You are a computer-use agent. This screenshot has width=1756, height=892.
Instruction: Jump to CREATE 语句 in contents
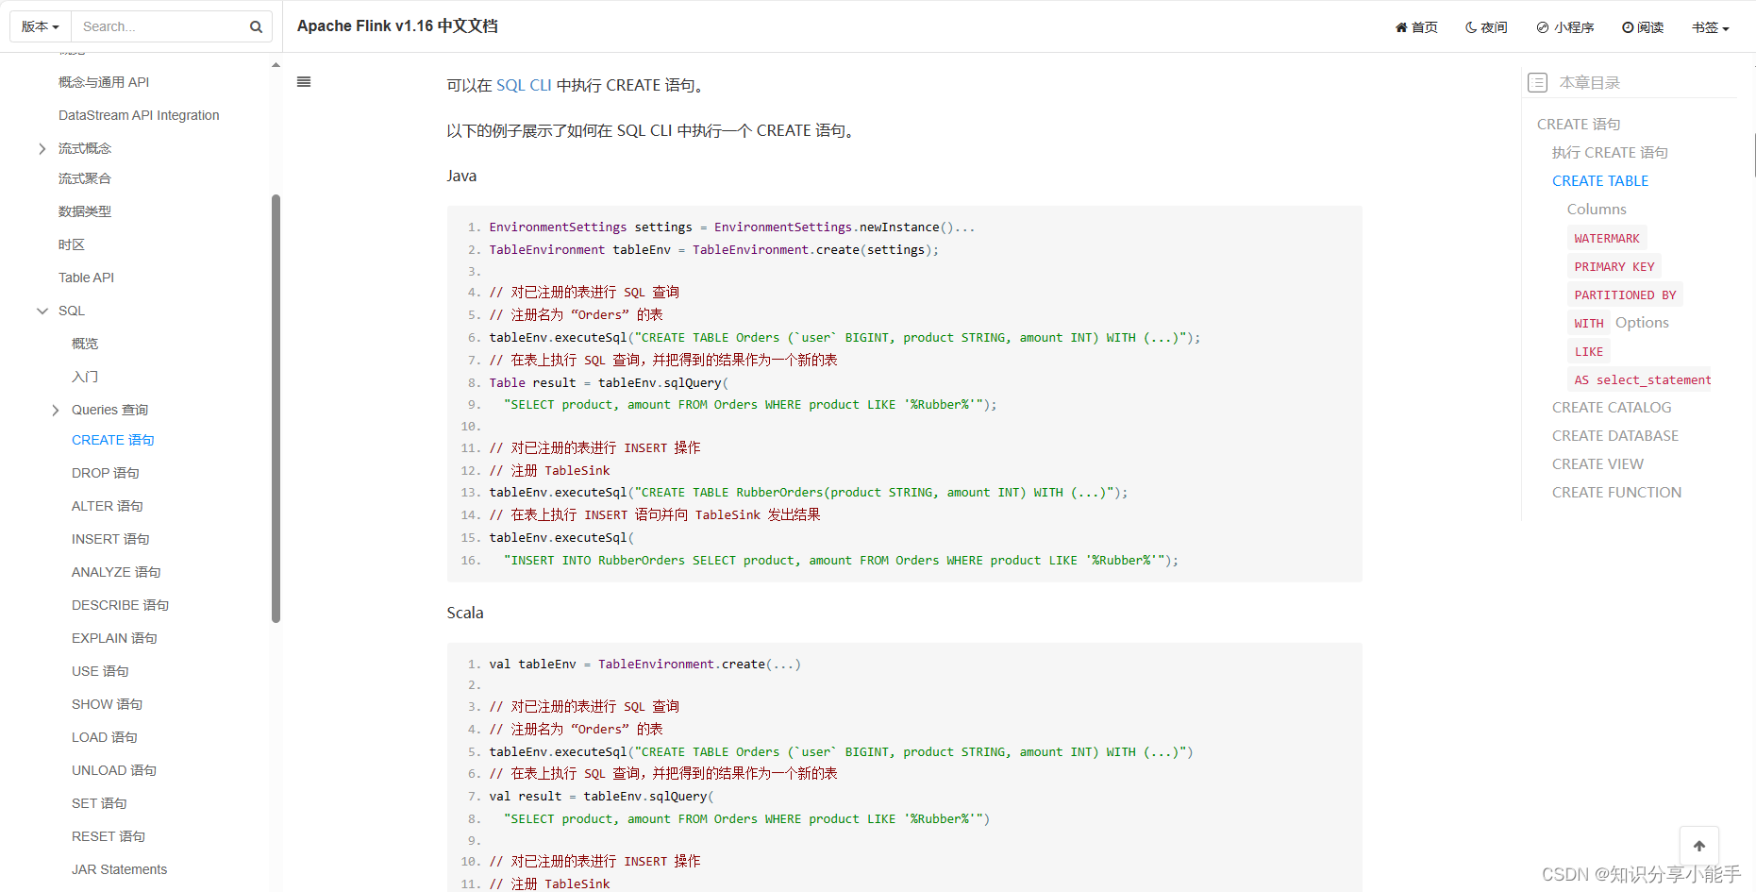point(1579,125)
